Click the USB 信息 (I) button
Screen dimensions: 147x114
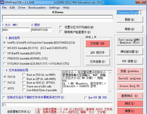pos(130,61)
